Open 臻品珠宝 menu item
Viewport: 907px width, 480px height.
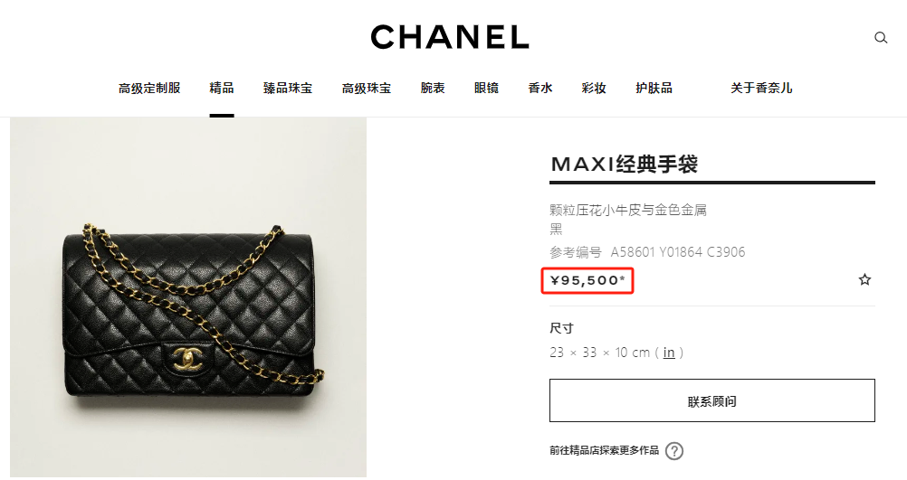pyautogui.click(x=288, y=89)
